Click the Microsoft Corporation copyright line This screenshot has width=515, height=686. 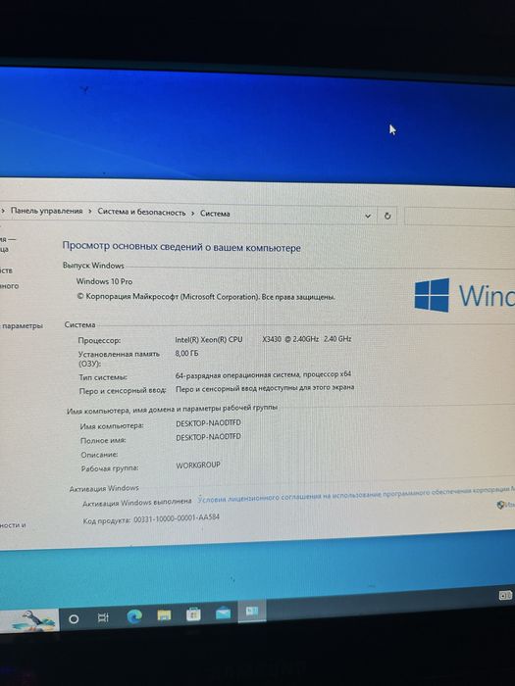206,297
